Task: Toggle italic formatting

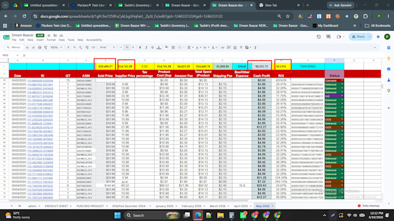Action: [146, 47]
